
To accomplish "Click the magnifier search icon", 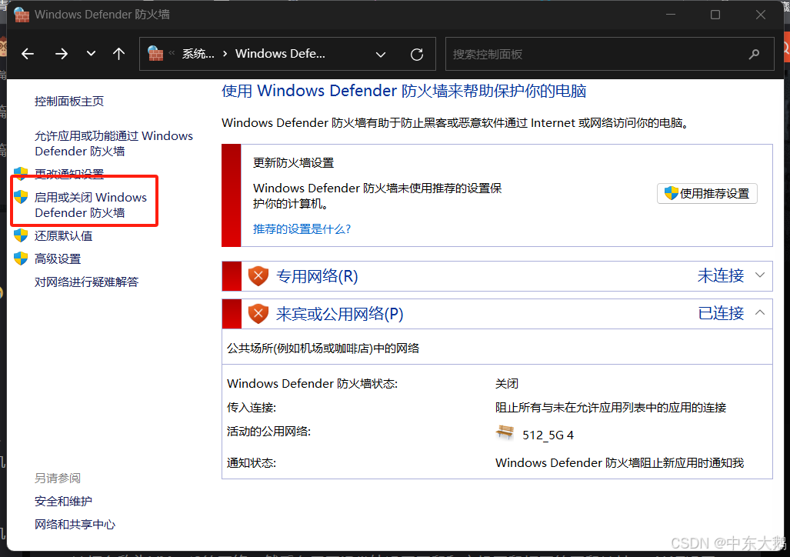I will tap(754, 54).
